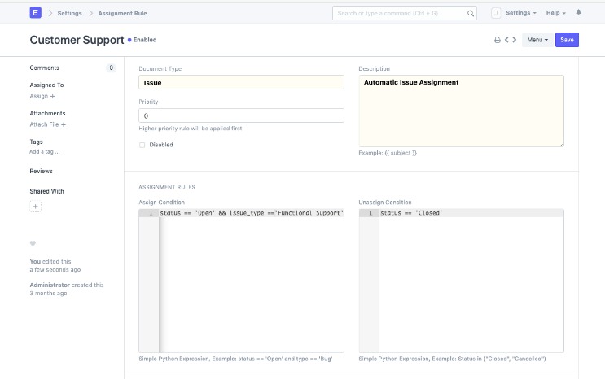Click 'Example: {{ subject }}' hint text
The height and width of the screenshot is (379, 605).
tap(388, 153)
